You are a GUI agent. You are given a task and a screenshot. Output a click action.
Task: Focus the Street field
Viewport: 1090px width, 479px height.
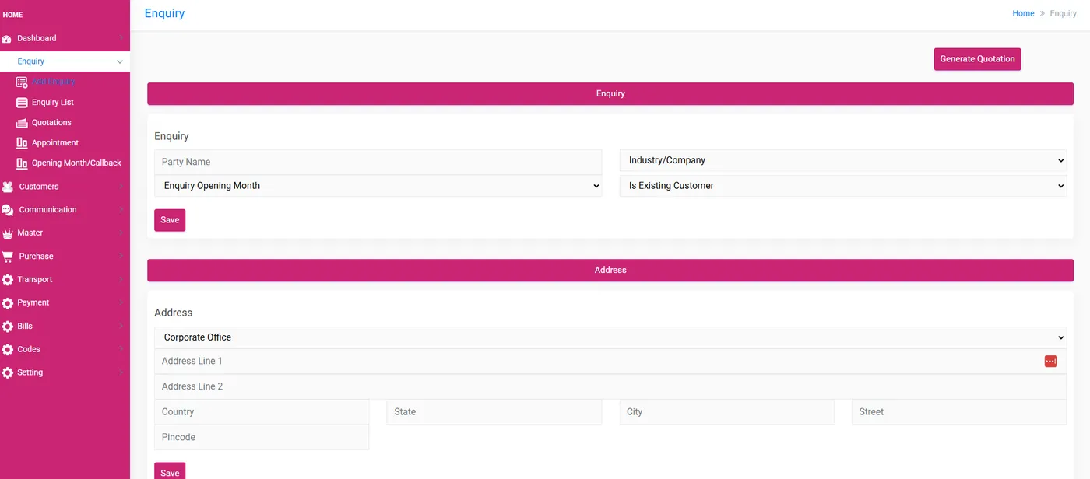coord(959,412)
